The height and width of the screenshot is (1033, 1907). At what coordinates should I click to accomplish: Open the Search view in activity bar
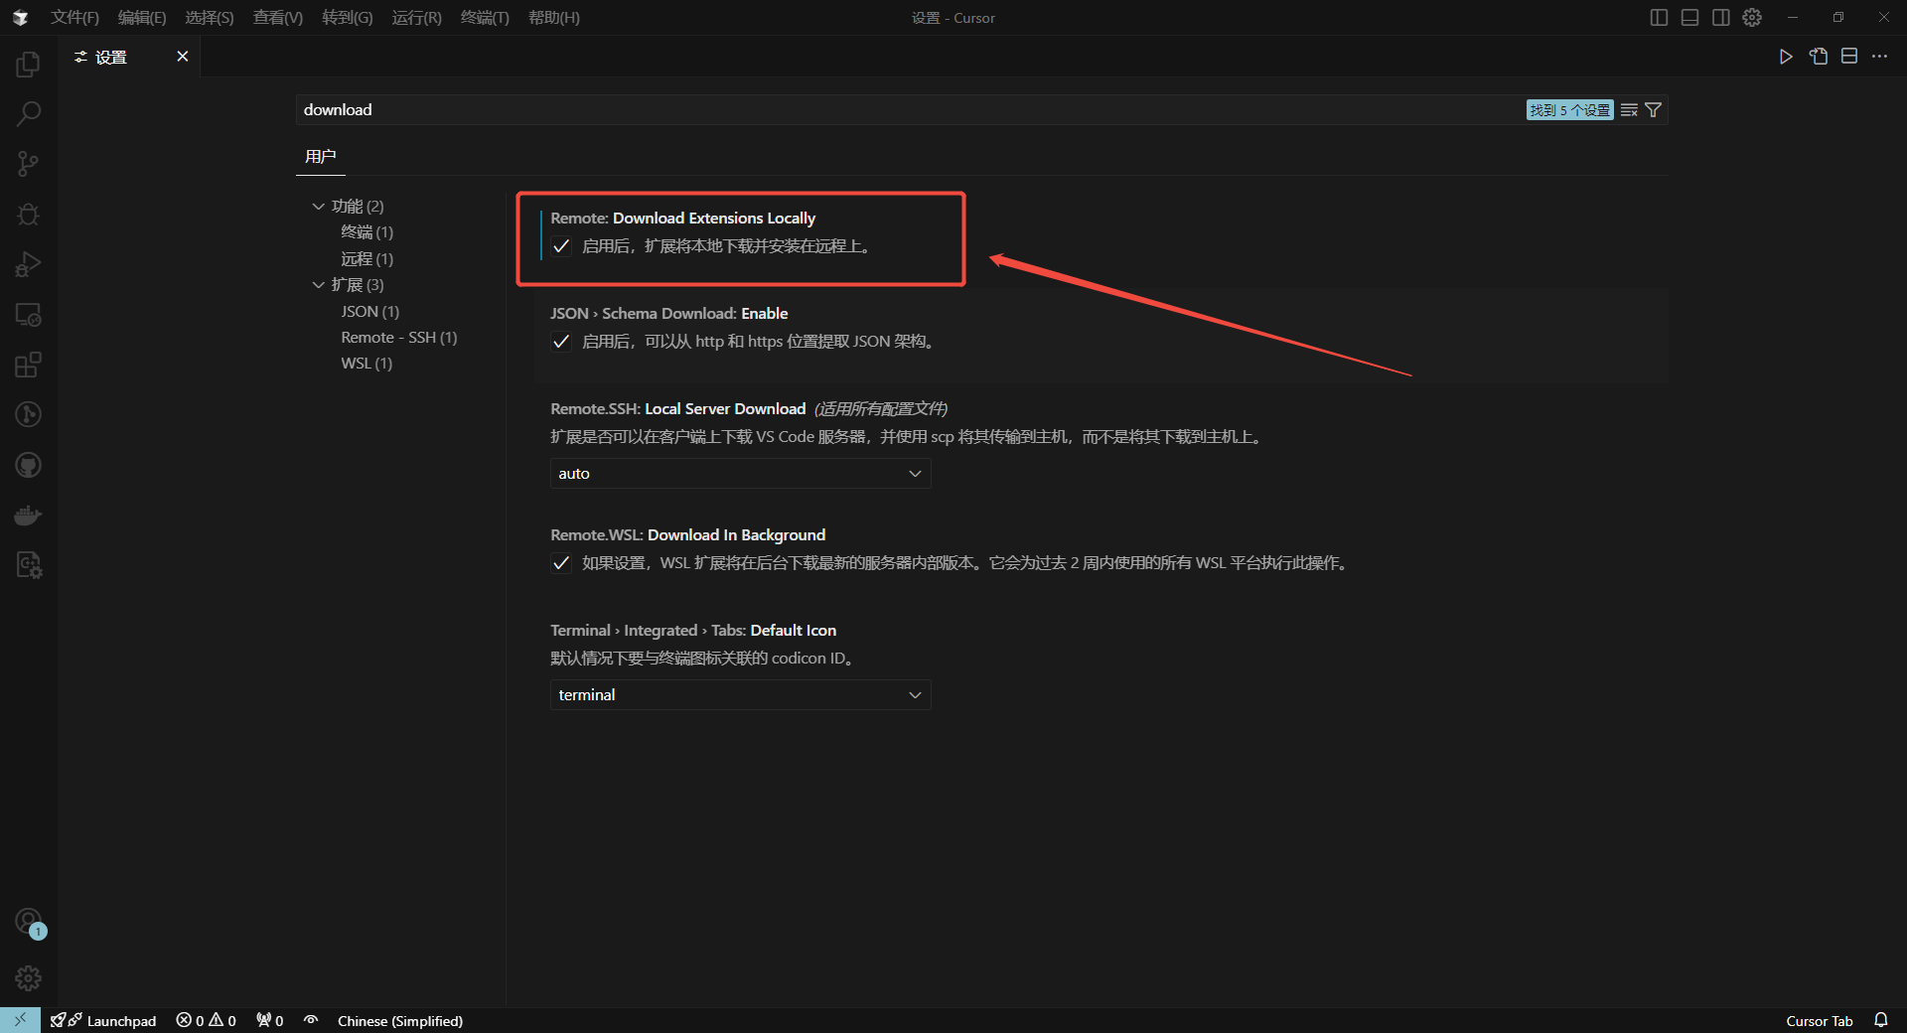[x=28, y=114]
